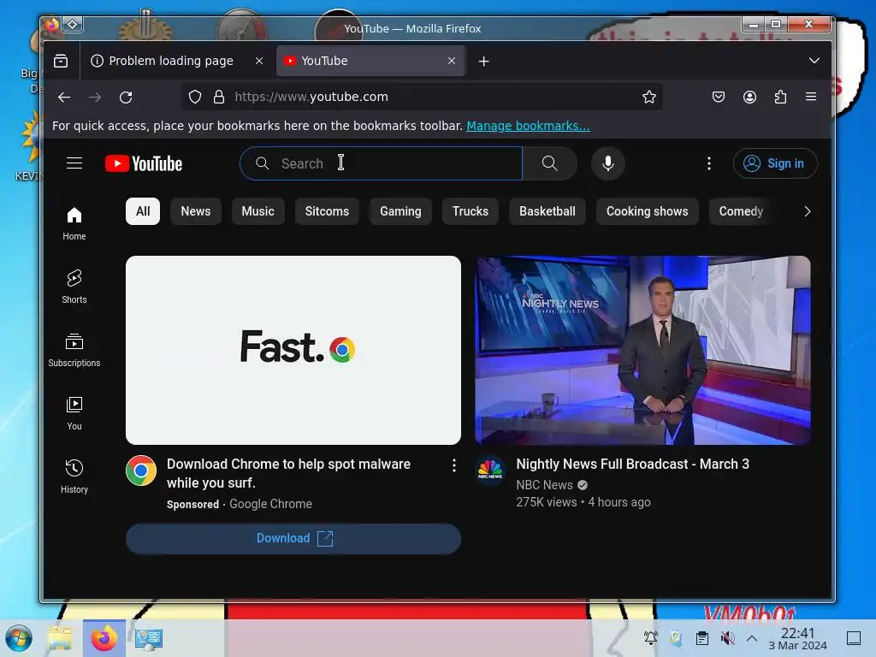
Task: Close the Problem loading page tab
Action: click(258, 61)
